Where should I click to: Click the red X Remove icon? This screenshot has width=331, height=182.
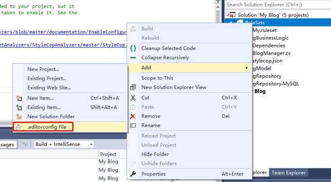click(133, 116)
